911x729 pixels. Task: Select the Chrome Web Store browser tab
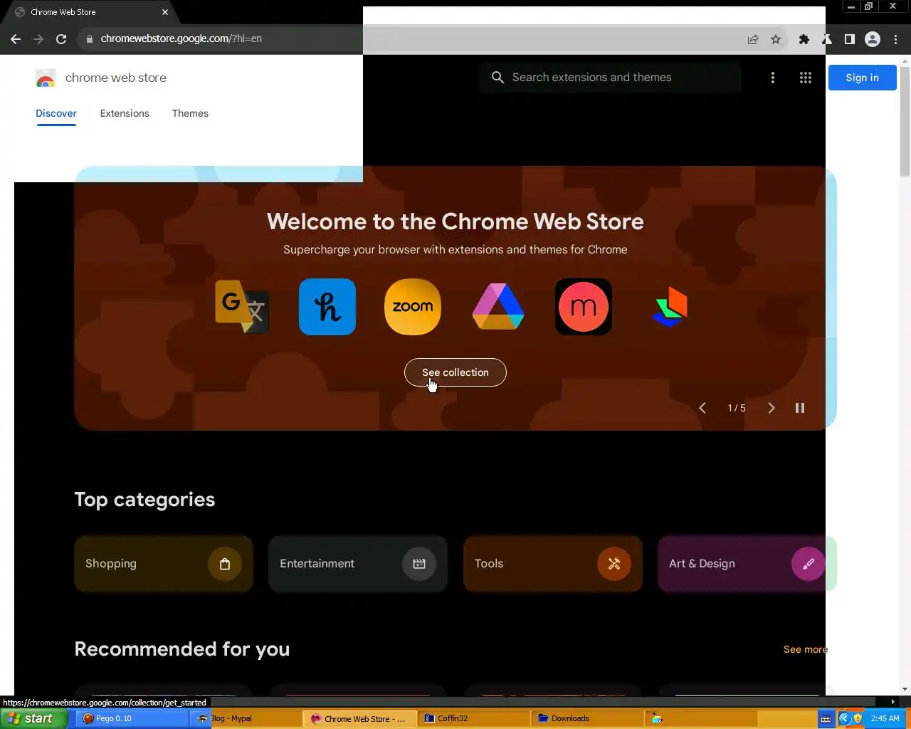click(x=89, y=12)
